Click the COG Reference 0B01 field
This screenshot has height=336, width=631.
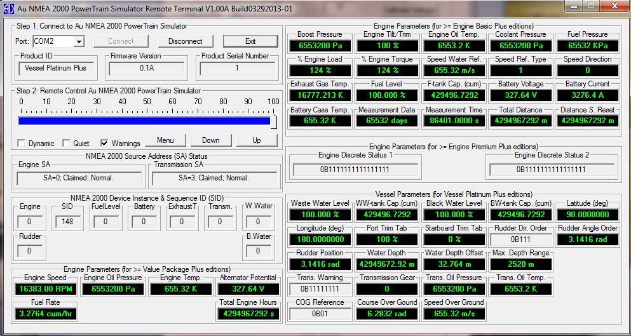pos(320,314)
